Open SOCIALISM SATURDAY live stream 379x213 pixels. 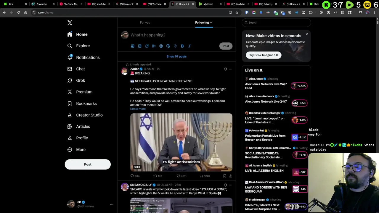coord(264,155)
